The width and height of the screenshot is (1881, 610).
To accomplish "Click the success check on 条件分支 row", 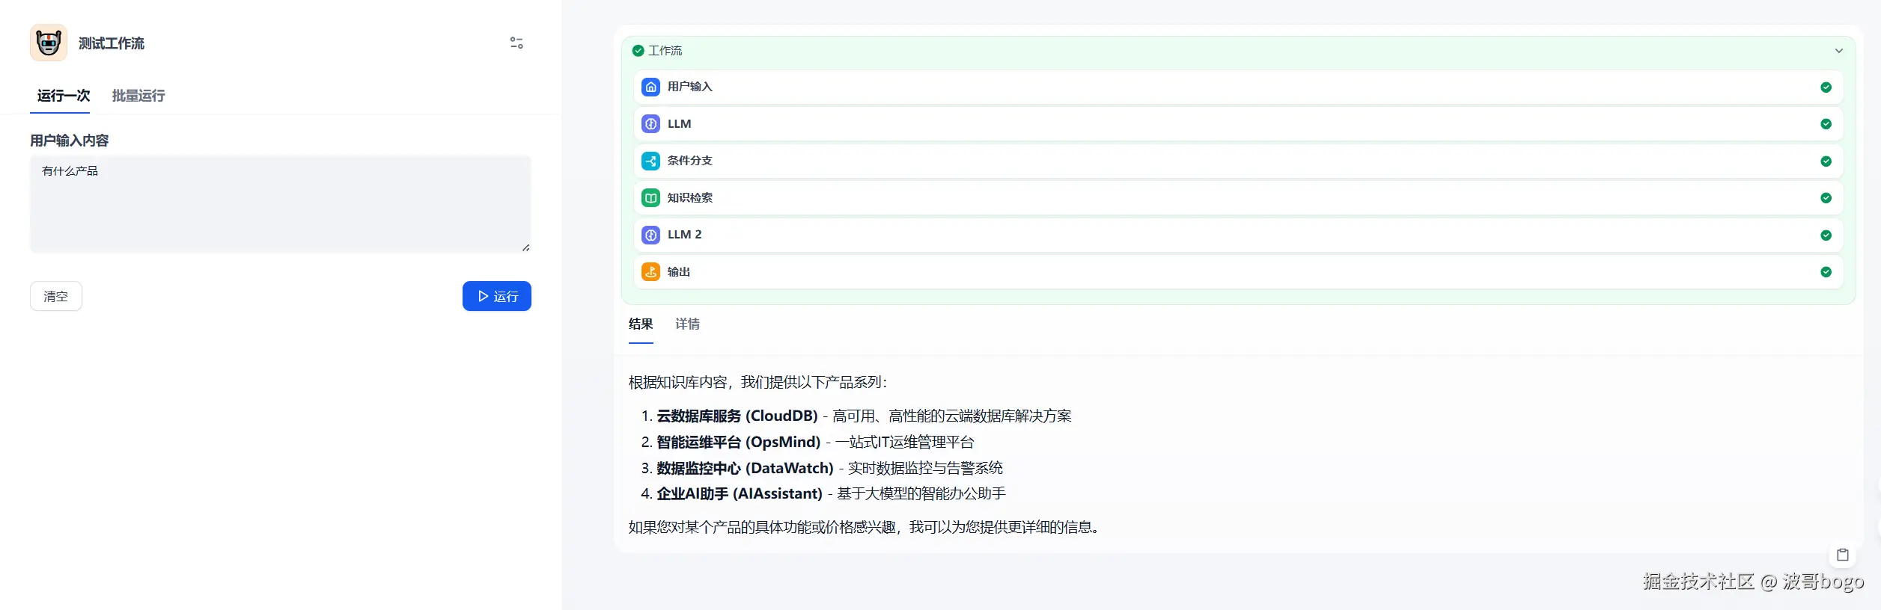I will pos(1826,161).
